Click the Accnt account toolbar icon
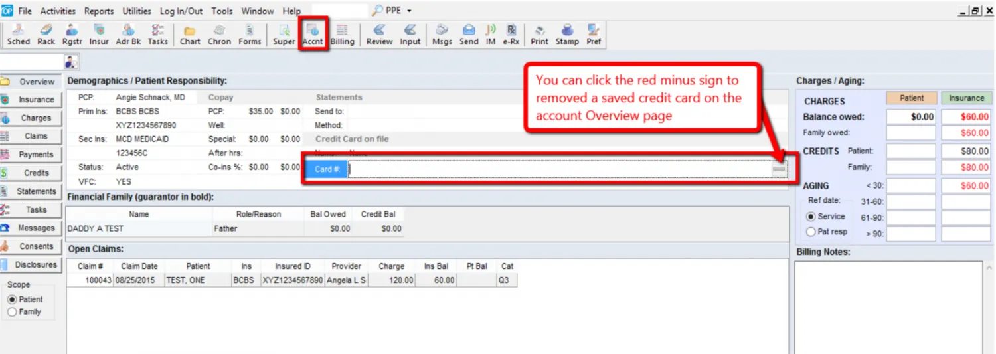 click(x=312, y=35)
